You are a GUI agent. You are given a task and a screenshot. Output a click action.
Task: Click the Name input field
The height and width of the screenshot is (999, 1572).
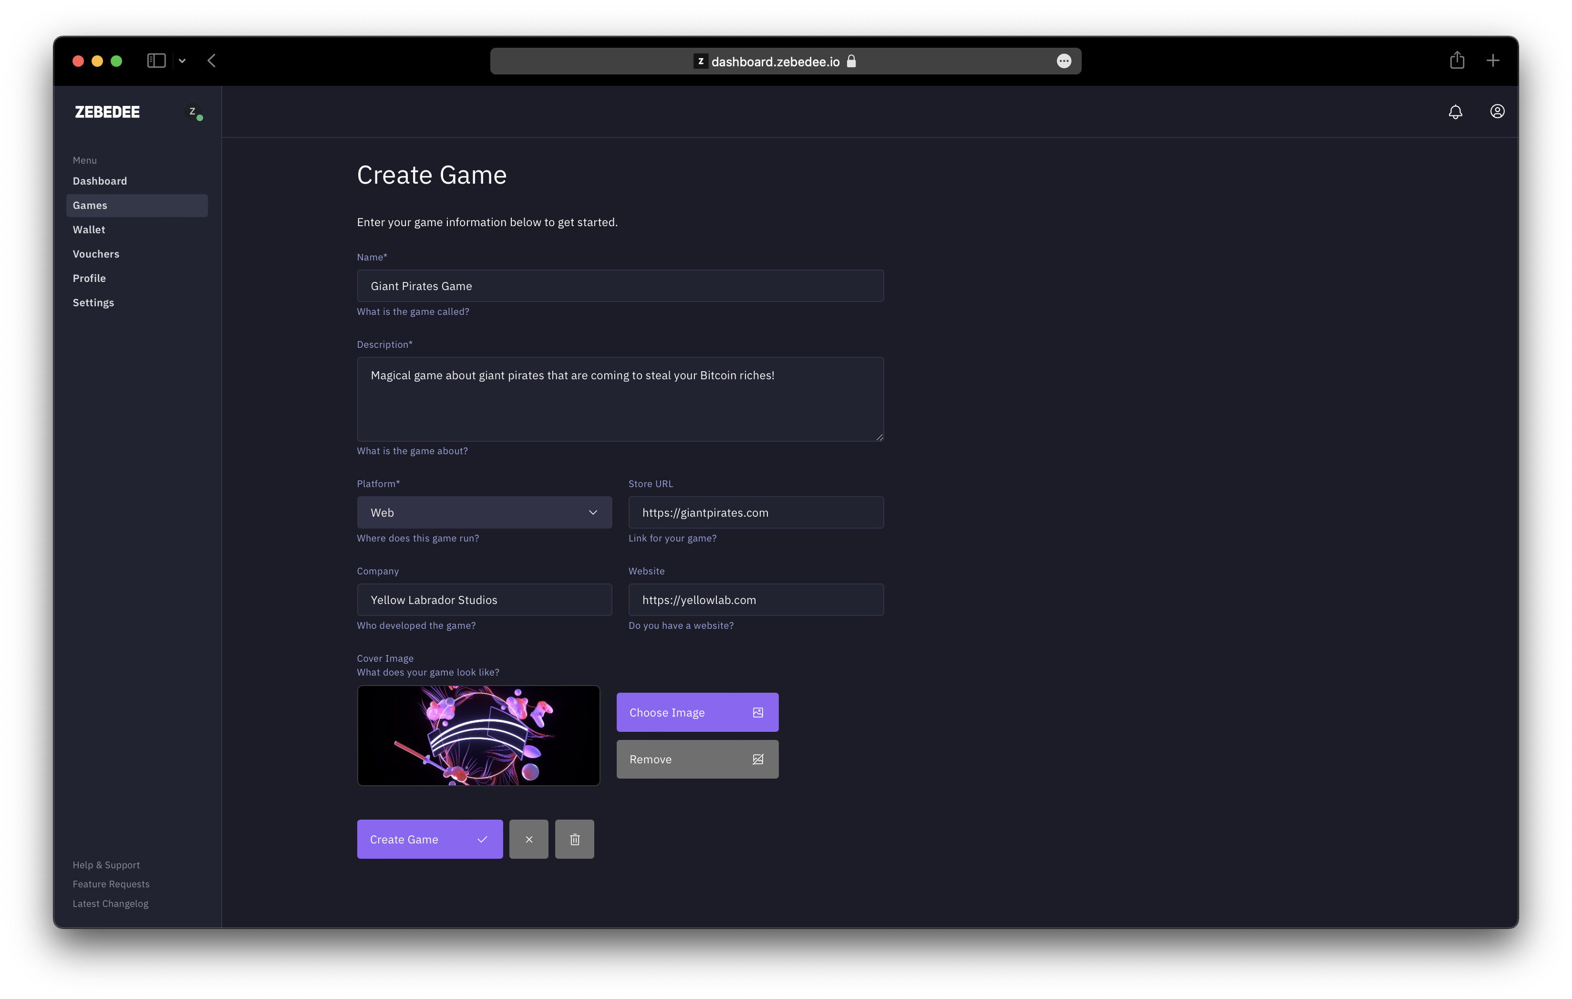tap(620, 285)
